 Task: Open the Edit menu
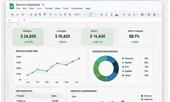pyautogui.click(x=24, y=8)
